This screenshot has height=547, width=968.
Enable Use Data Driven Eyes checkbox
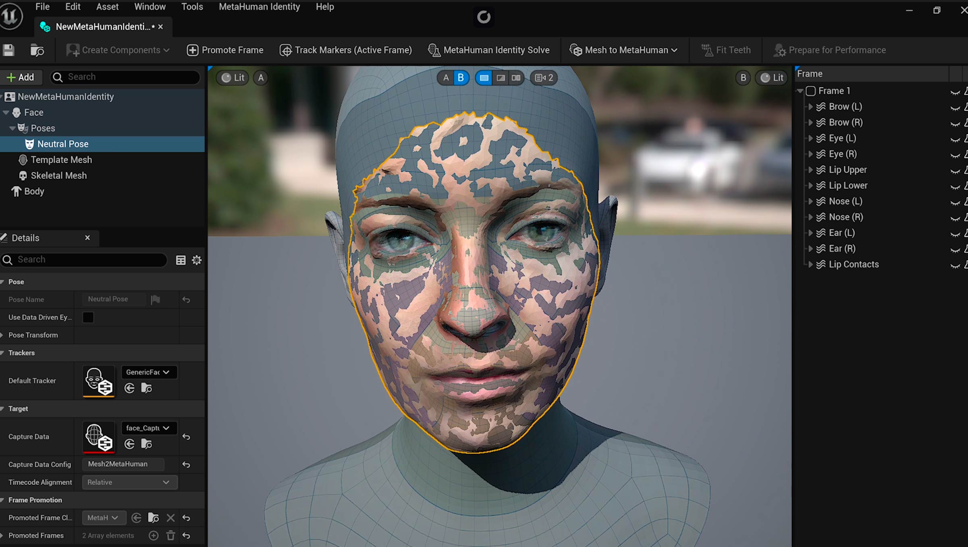88,317
